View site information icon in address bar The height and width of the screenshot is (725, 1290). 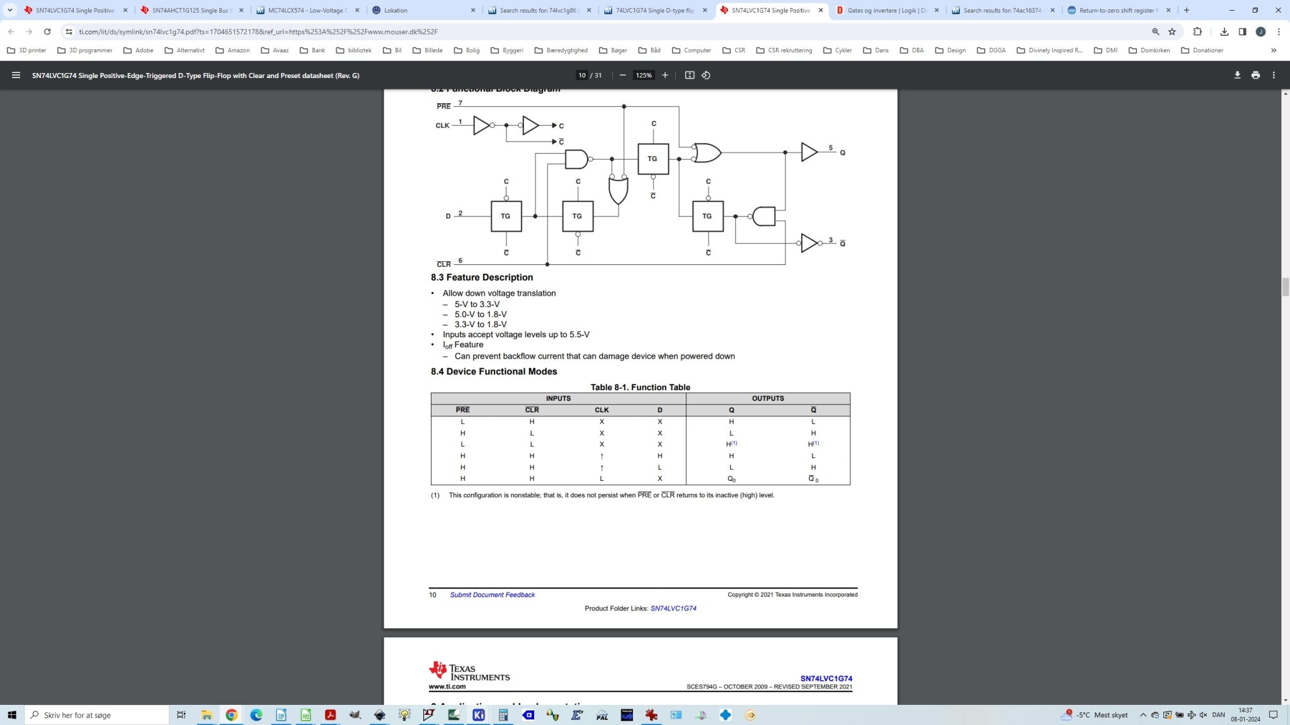coord(69,31)
